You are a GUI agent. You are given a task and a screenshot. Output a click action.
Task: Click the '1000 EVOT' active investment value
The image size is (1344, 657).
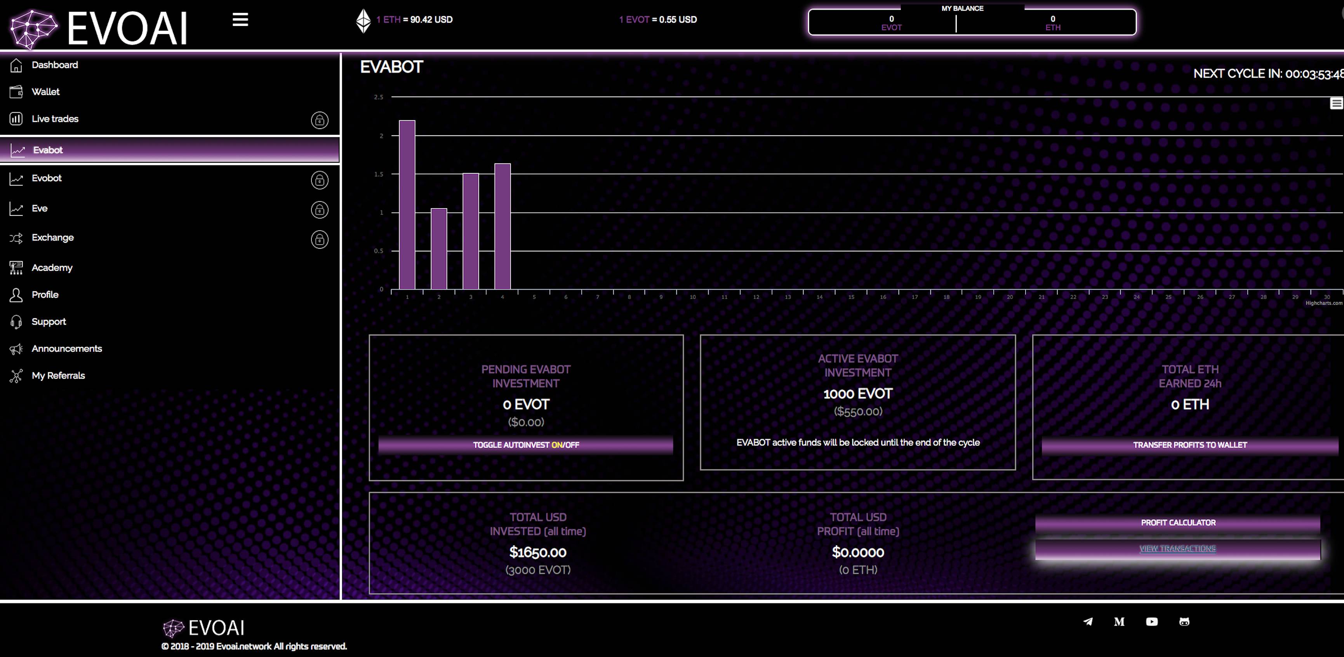[x=858, y=394]
